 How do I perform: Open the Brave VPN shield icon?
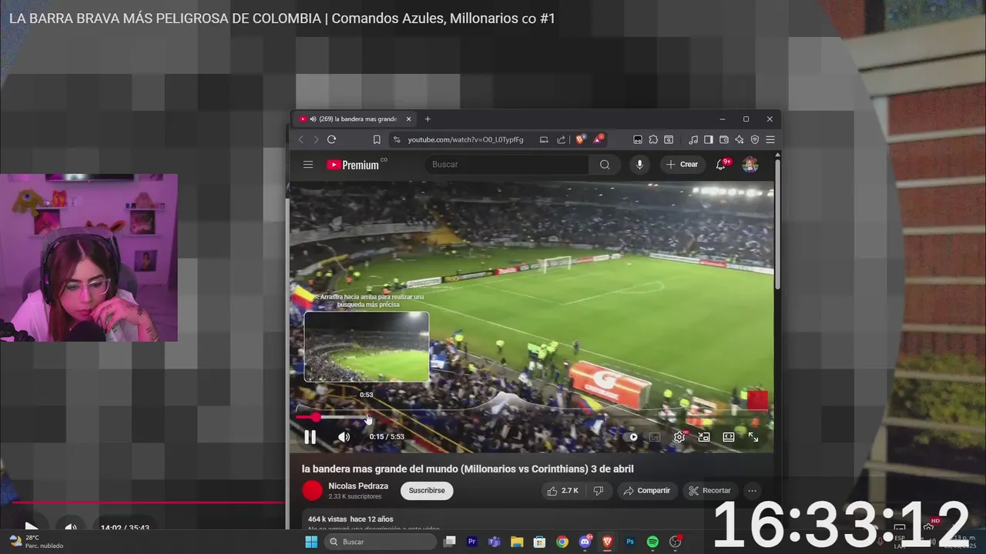tap(755, 139)
